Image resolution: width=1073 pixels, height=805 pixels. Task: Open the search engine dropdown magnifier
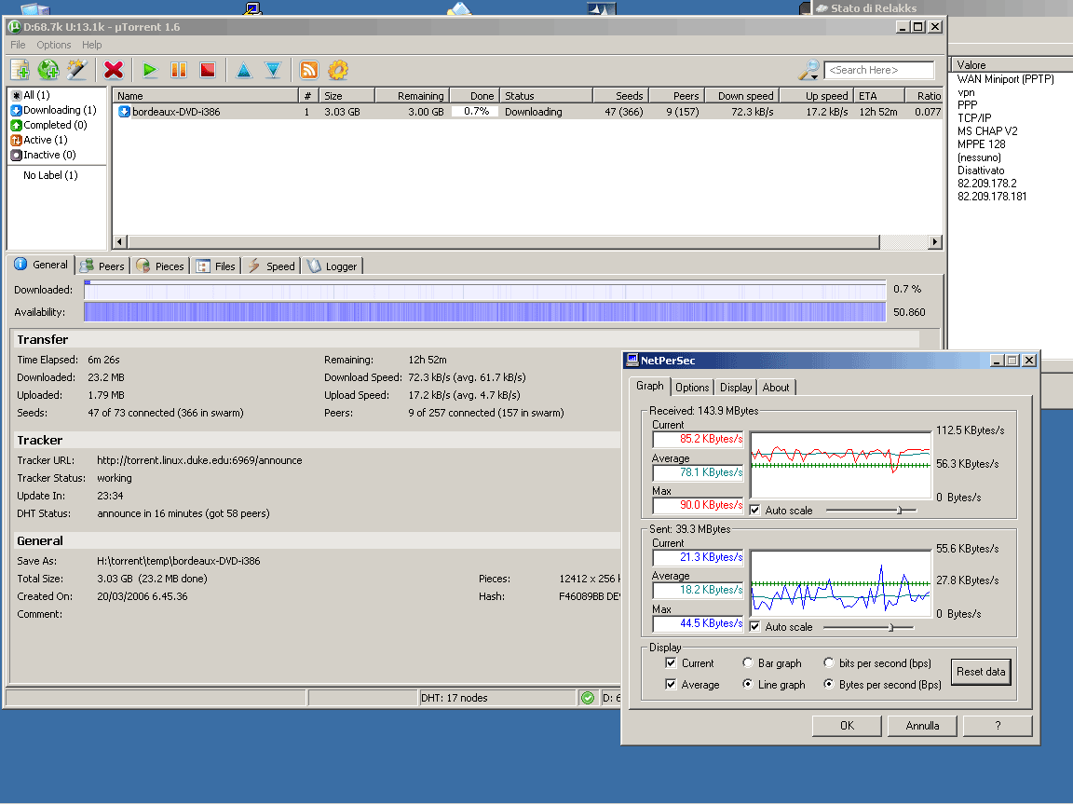tap(809, 70)
